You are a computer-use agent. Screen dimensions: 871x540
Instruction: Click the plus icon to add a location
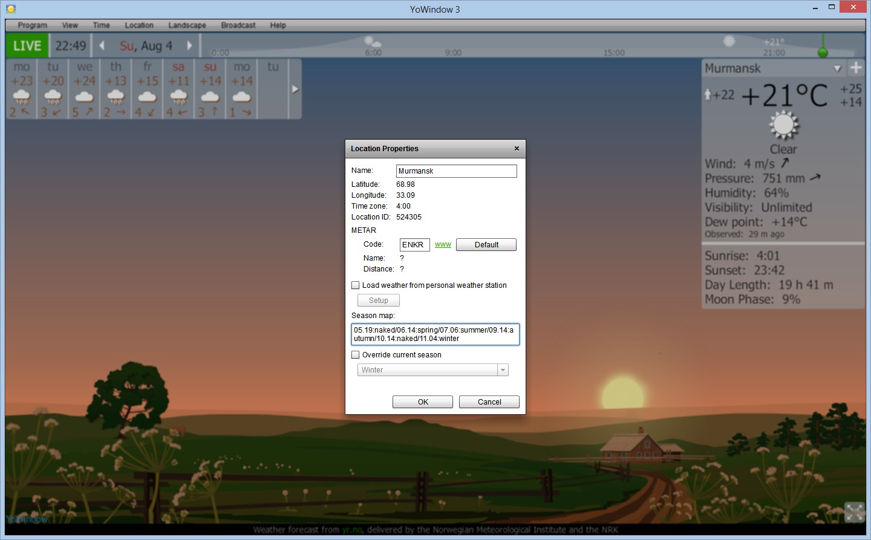[x=856, y=68]
